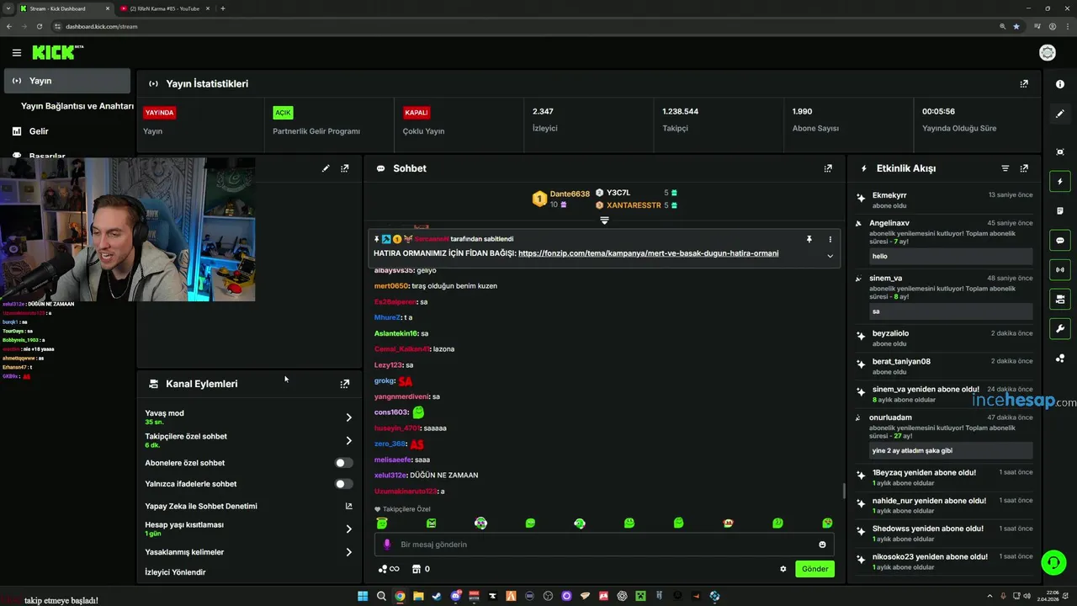Pop out the Sohbet chat panel
This screenshot has height=606, width=1077.
click(x=828, y=168)
